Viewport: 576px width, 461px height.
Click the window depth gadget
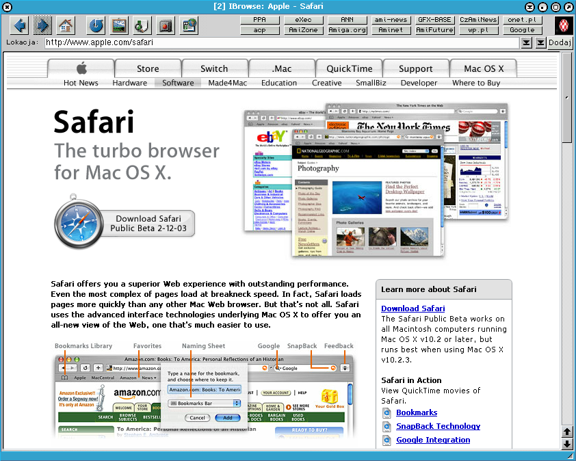coord(569,7)
